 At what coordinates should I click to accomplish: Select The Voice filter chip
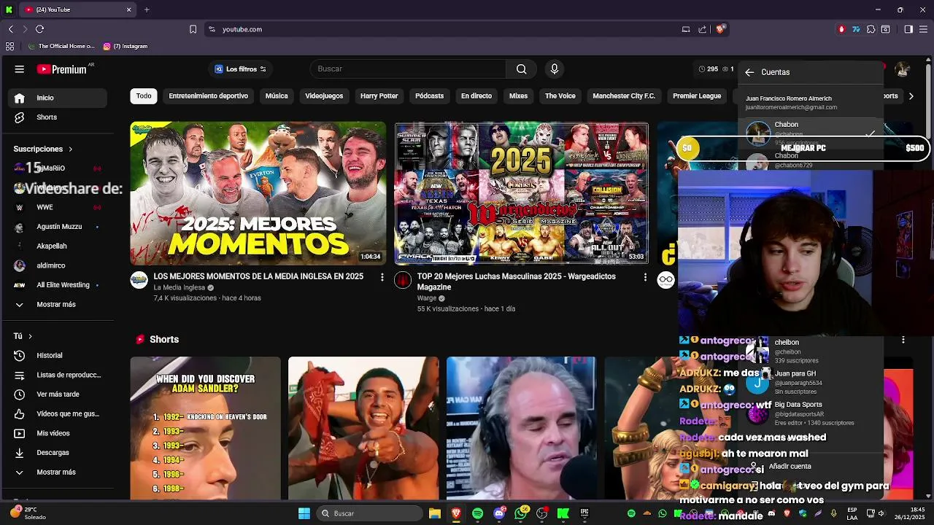tap(560, 96)
